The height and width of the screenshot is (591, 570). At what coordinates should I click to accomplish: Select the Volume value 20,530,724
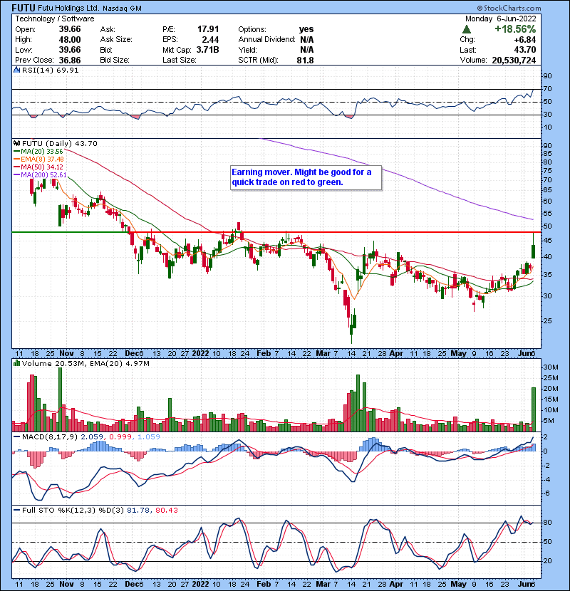click(x=514, y=60)
